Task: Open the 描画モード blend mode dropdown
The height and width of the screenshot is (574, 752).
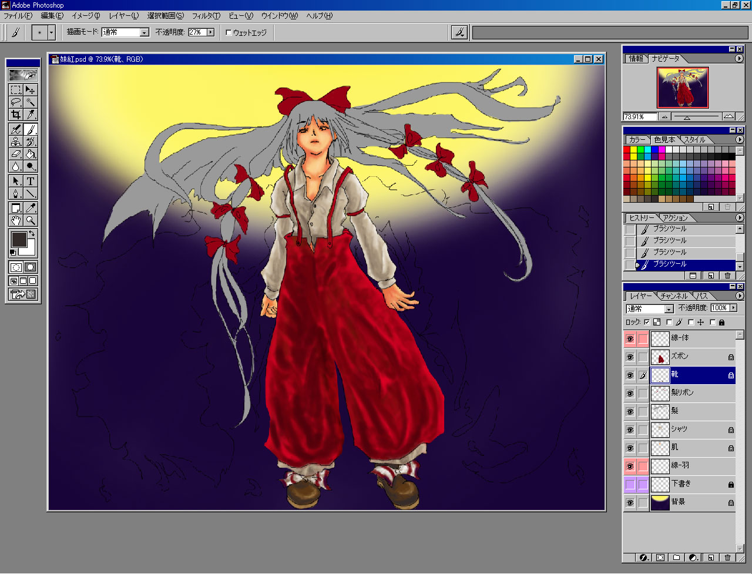Action: (x=144, y=33)
